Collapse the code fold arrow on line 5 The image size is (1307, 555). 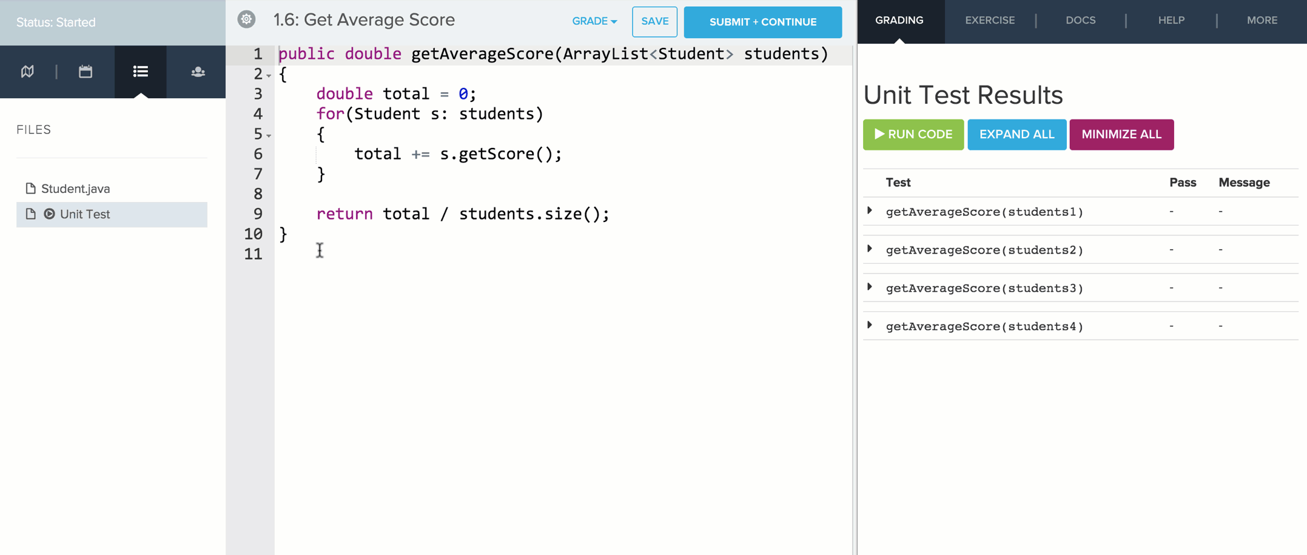point(269,135)
